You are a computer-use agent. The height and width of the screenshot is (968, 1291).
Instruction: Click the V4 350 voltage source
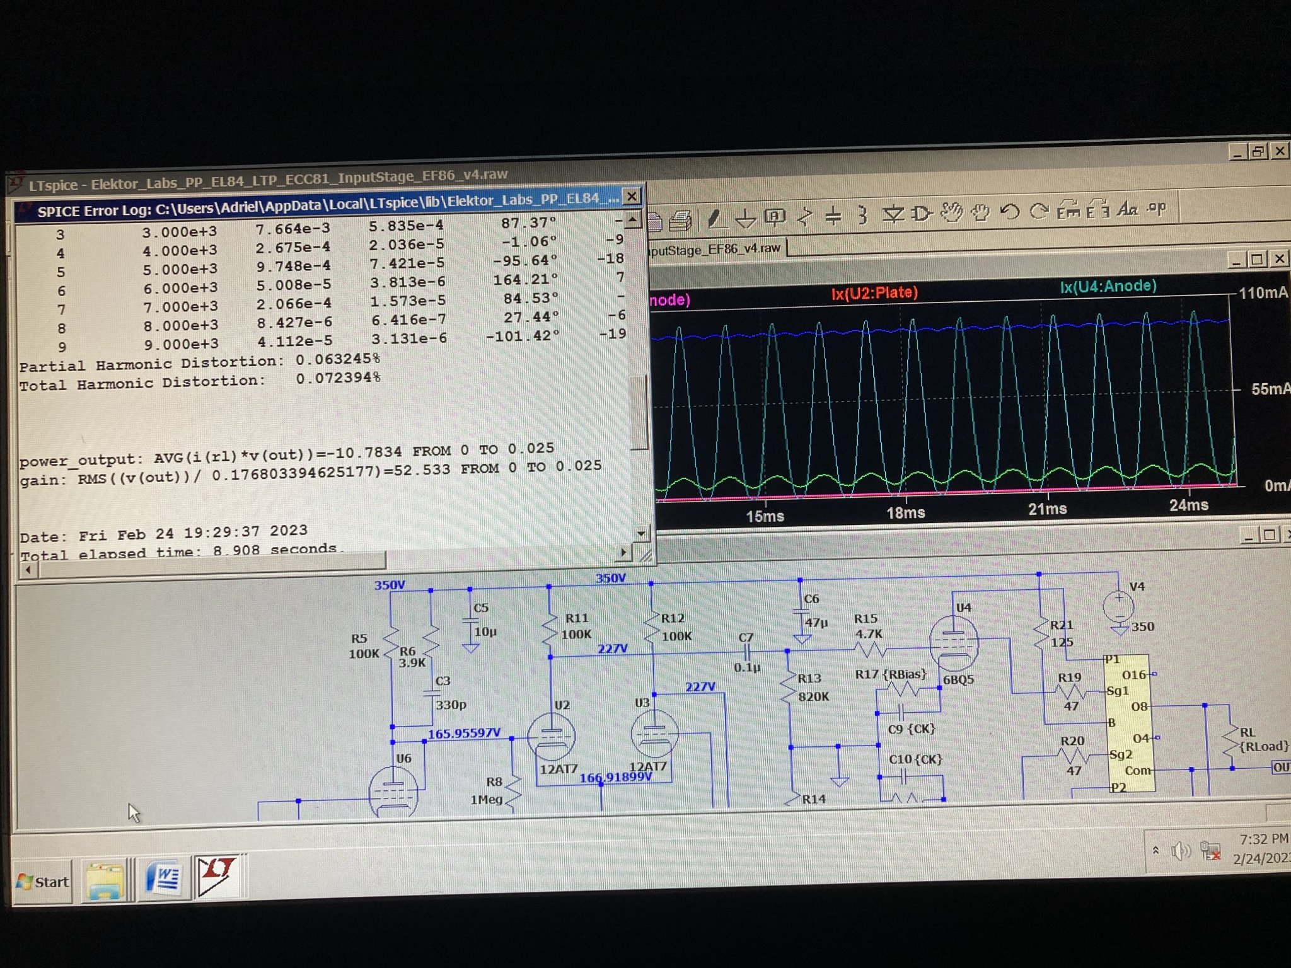1119,607
